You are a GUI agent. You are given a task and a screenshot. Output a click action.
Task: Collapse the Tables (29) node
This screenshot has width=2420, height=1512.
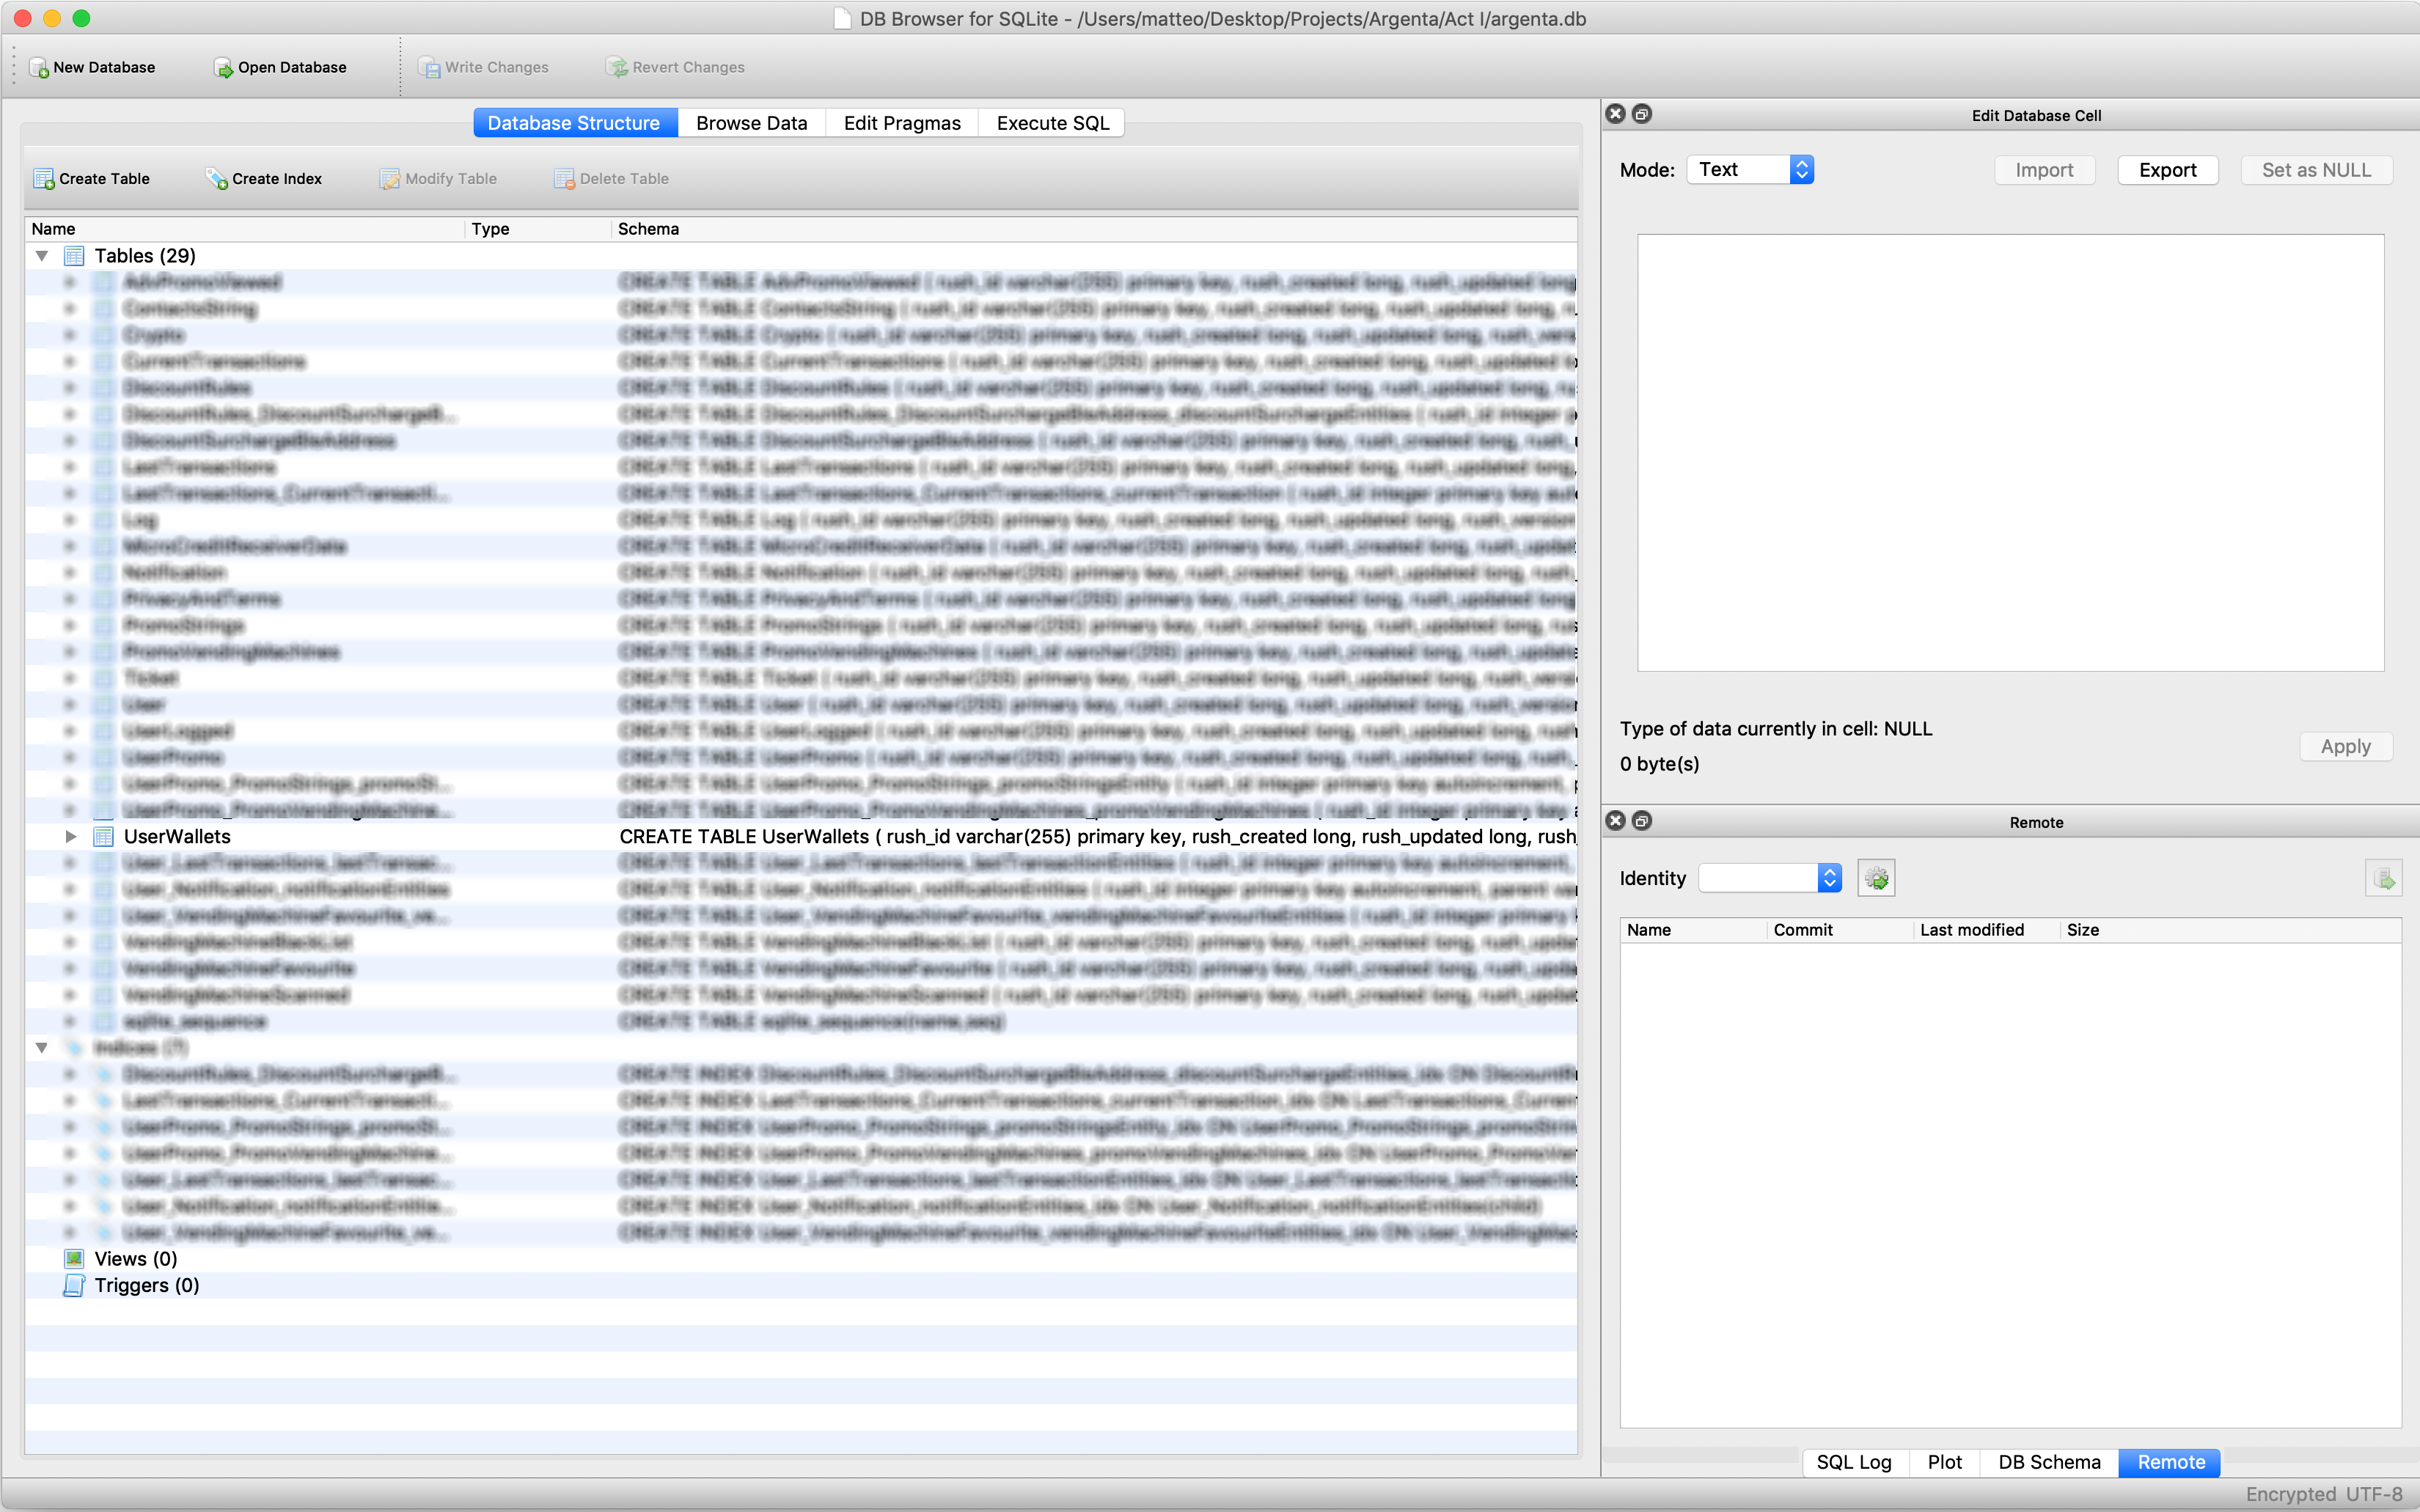point(42,256)
